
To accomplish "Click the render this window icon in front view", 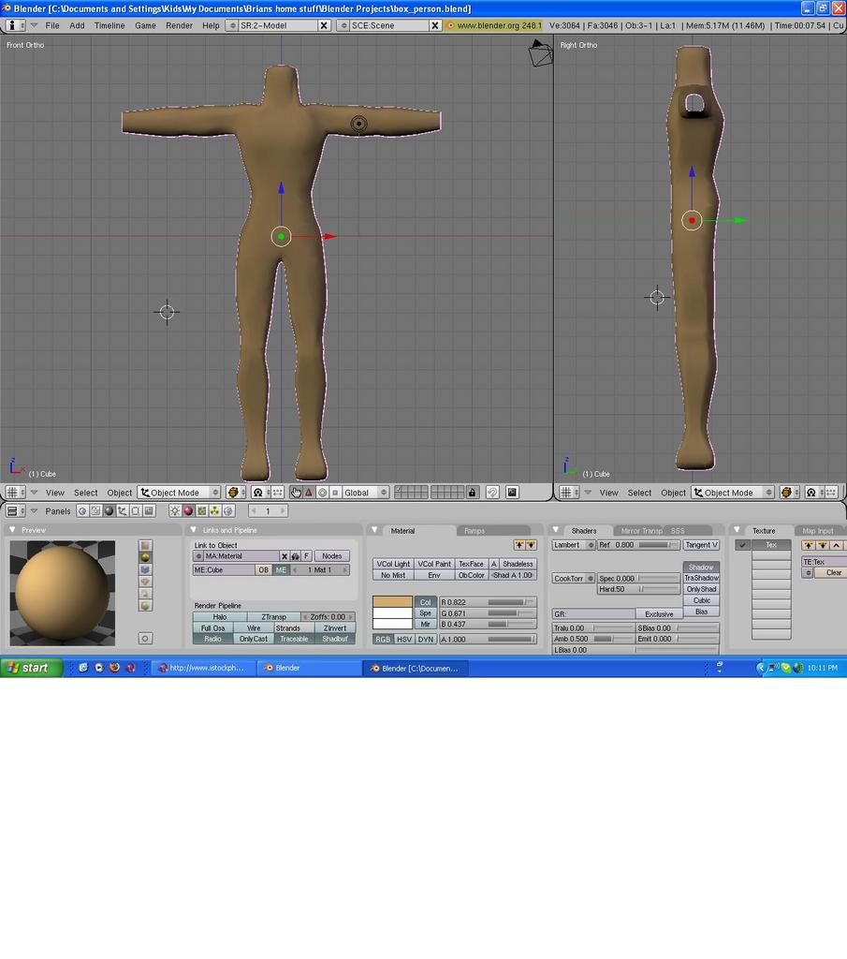I will pos(512,493).
